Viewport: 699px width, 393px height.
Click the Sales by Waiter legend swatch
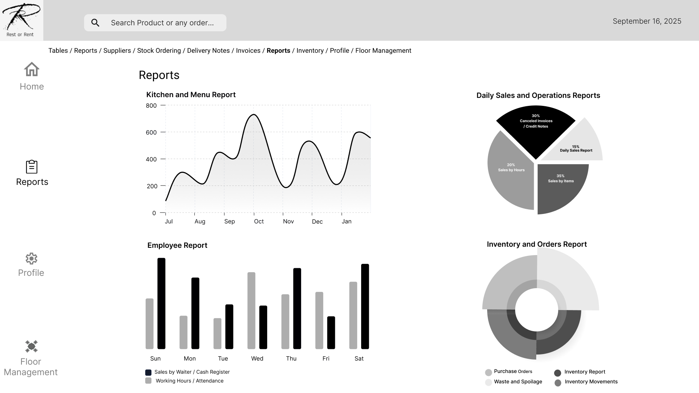(x=148, y=372)
